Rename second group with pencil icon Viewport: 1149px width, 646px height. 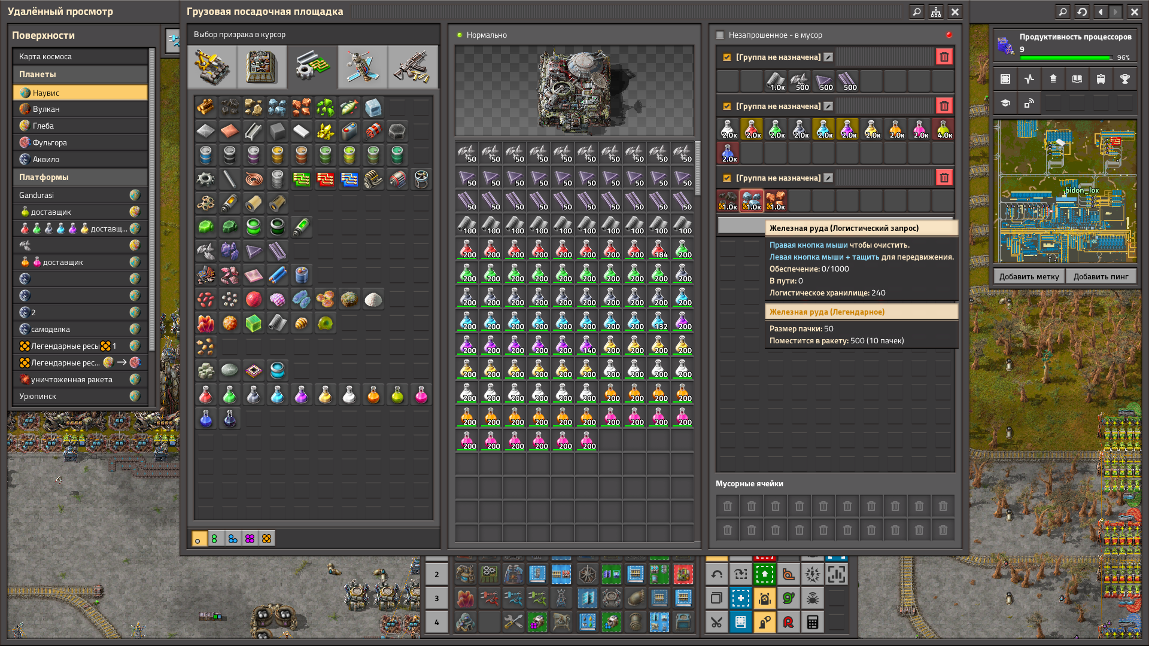point(828,106)
